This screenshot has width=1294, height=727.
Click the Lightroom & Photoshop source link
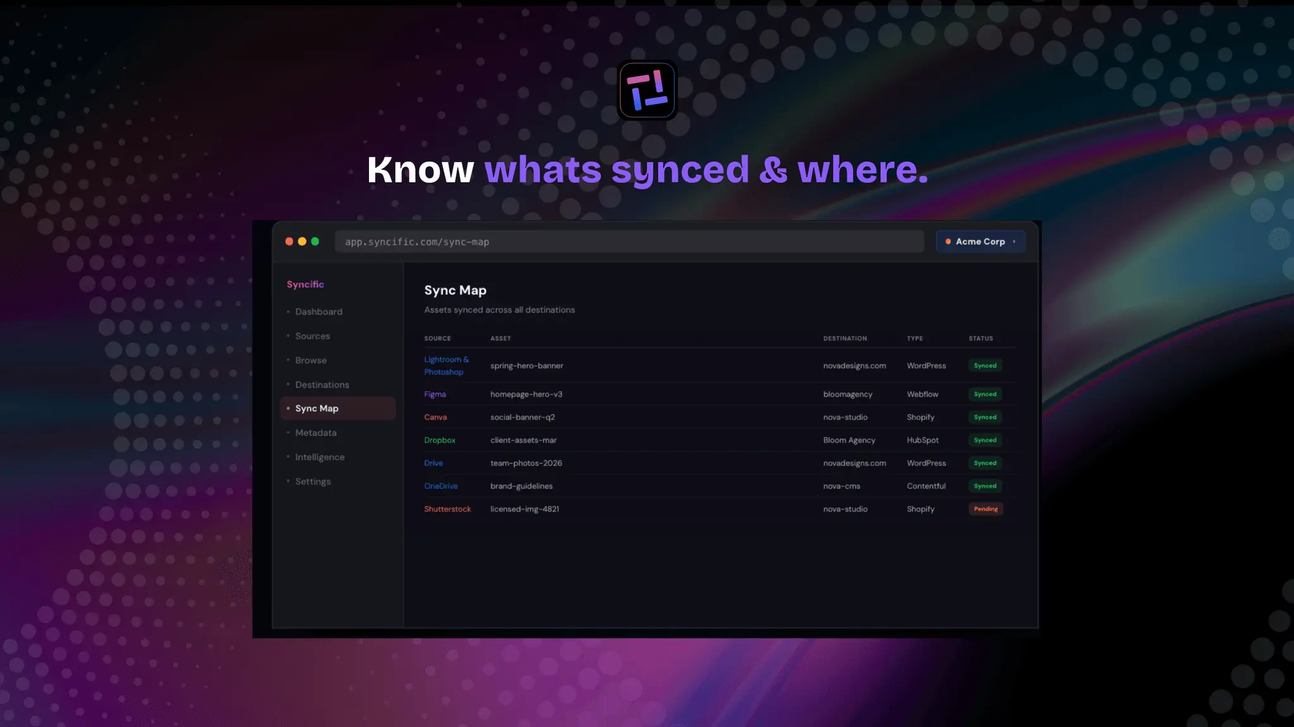[446, 366]
